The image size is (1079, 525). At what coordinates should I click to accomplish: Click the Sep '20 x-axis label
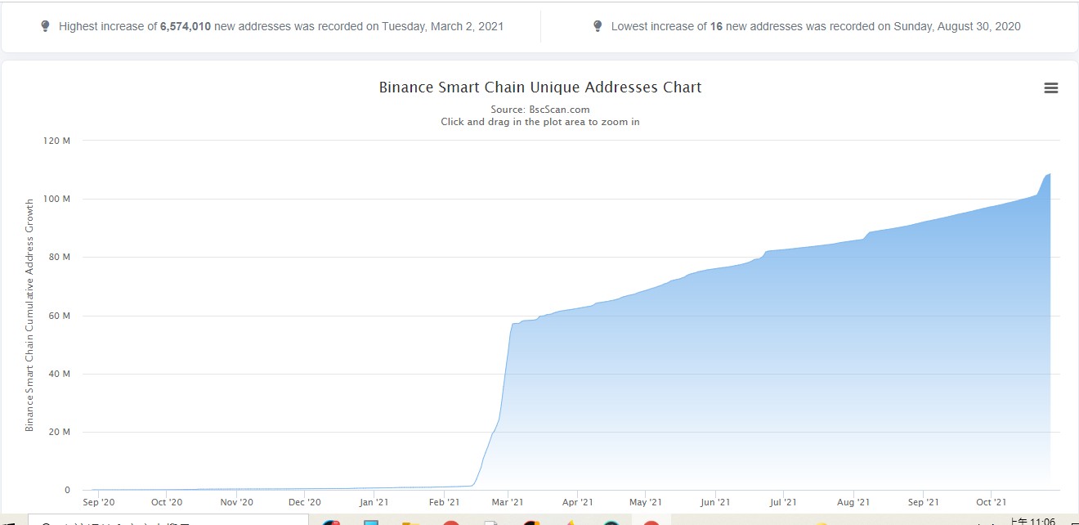(99, 503)
